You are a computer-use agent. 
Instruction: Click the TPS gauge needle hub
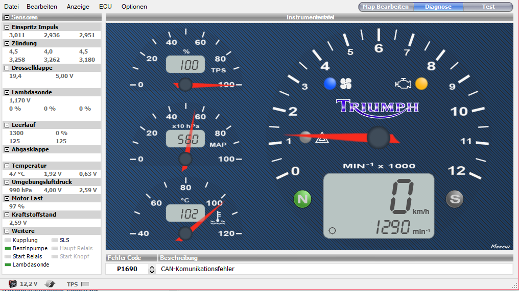[x=185, y=85]
